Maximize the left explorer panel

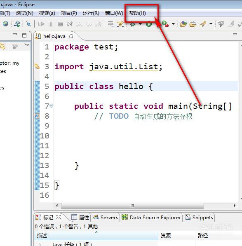[x=24, y=35]
